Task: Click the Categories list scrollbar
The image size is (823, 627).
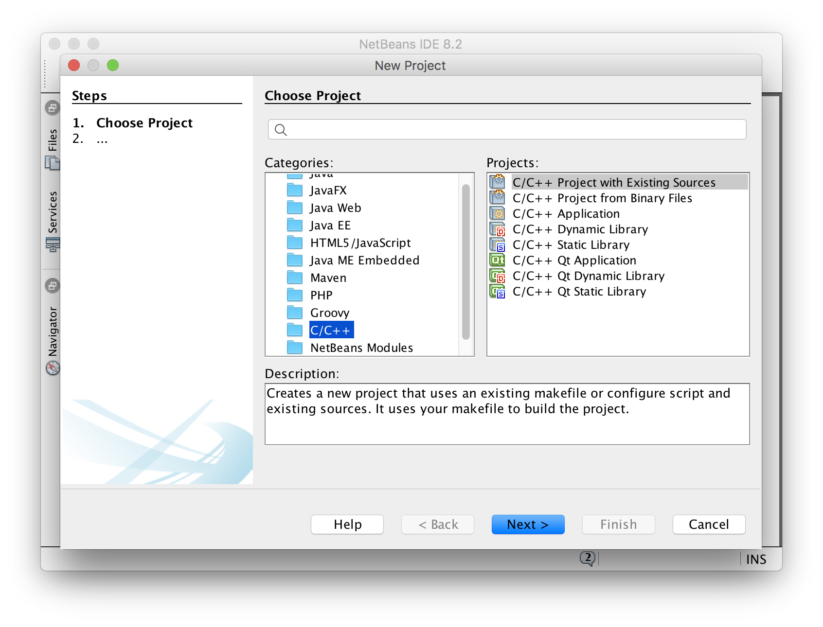Action: 466,262
